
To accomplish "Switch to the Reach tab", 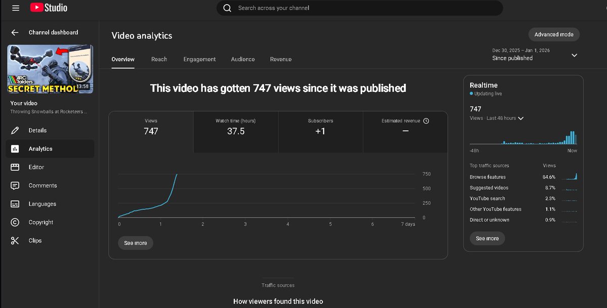I will pyautogui.click(x=159, y=59).
